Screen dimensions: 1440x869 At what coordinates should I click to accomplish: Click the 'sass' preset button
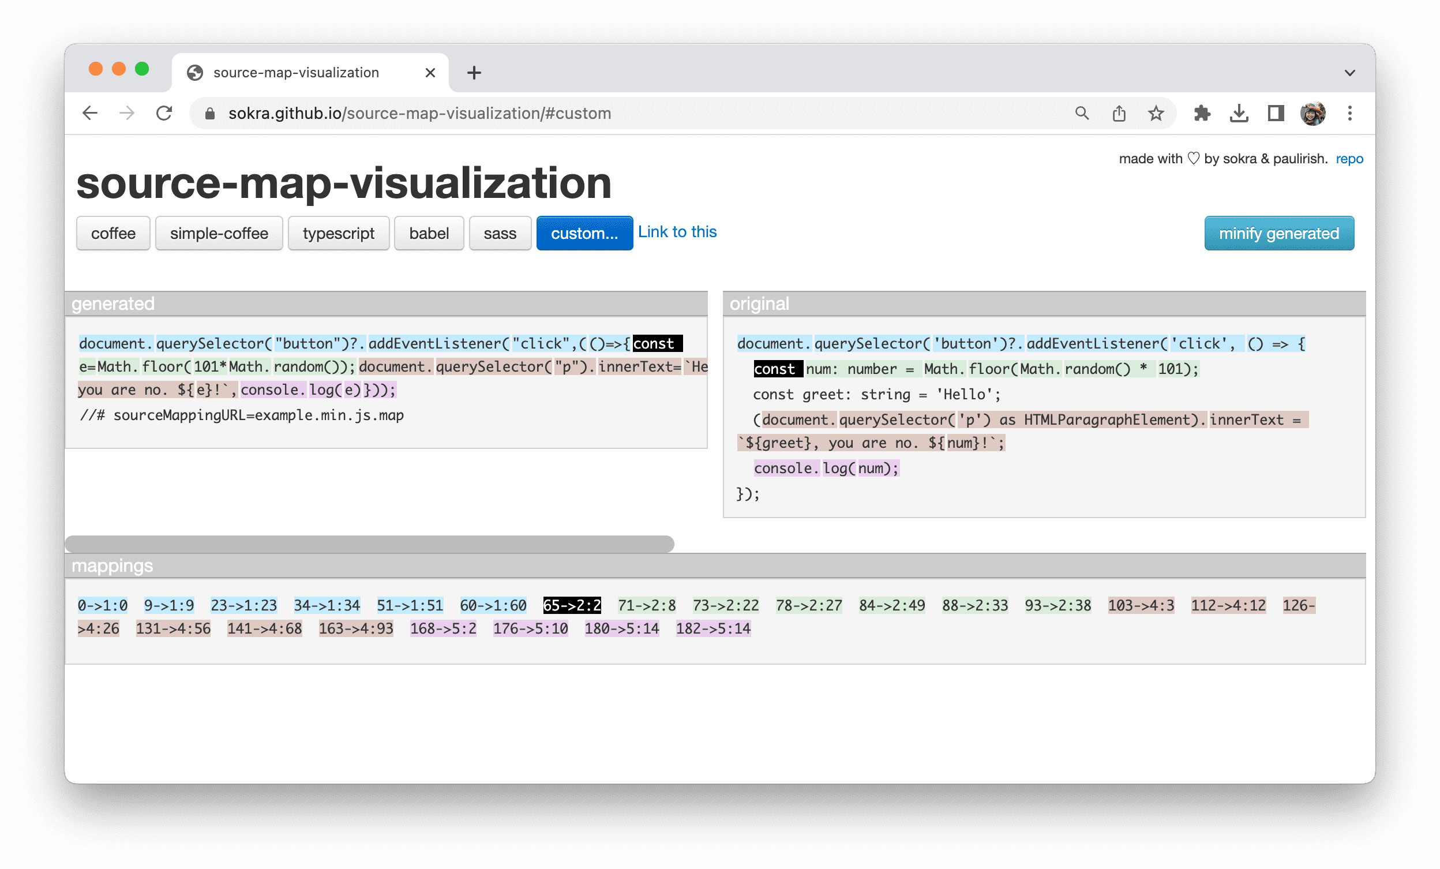[x=499, y=234]
